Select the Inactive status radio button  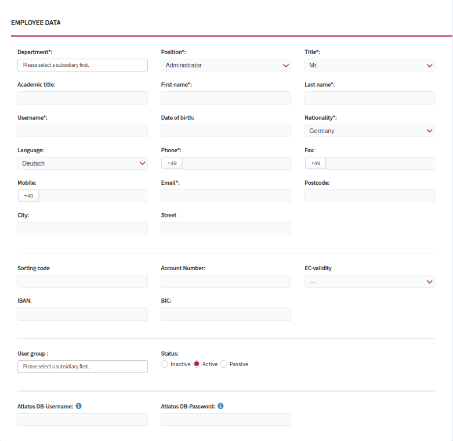(164, 364)
